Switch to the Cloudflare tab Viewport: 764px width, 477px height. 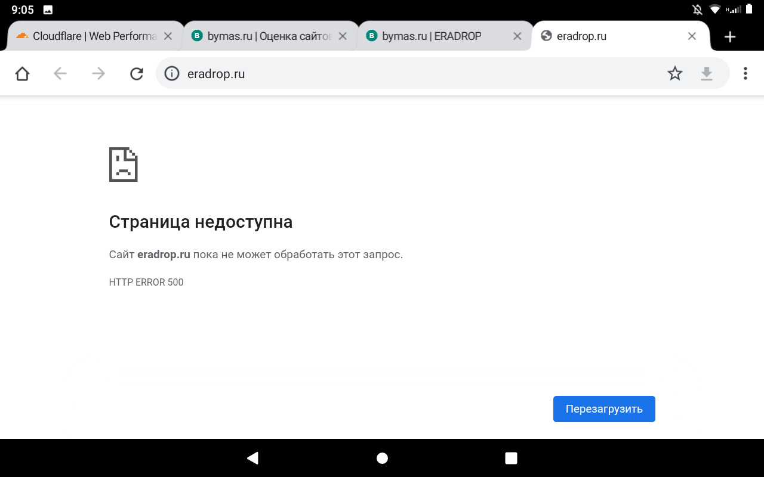90,36
